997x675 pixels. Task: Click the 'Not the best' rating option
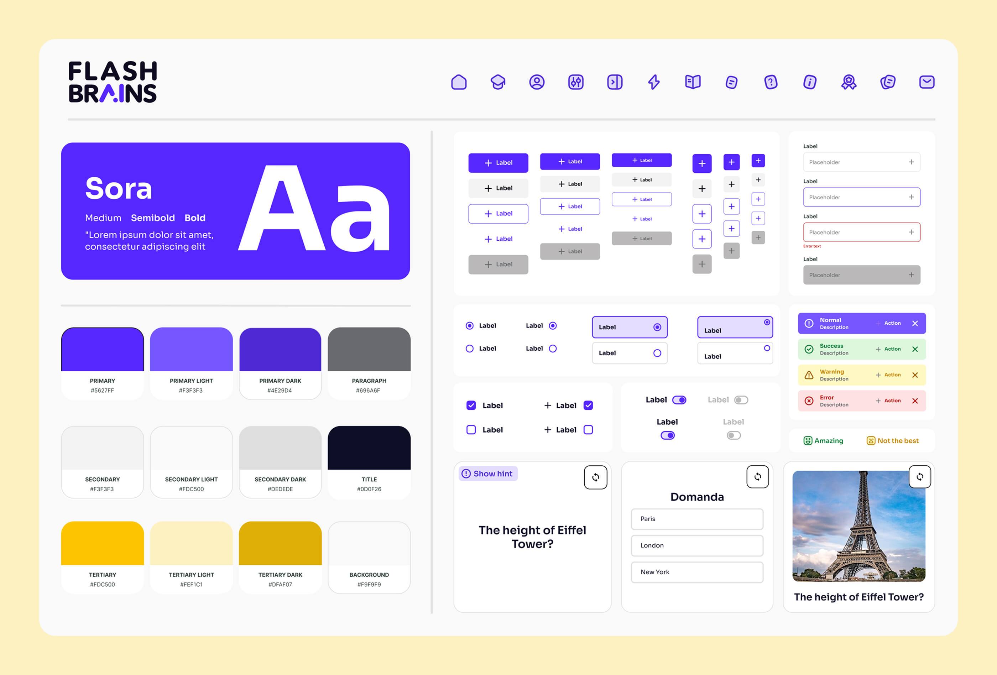(892, 440)
